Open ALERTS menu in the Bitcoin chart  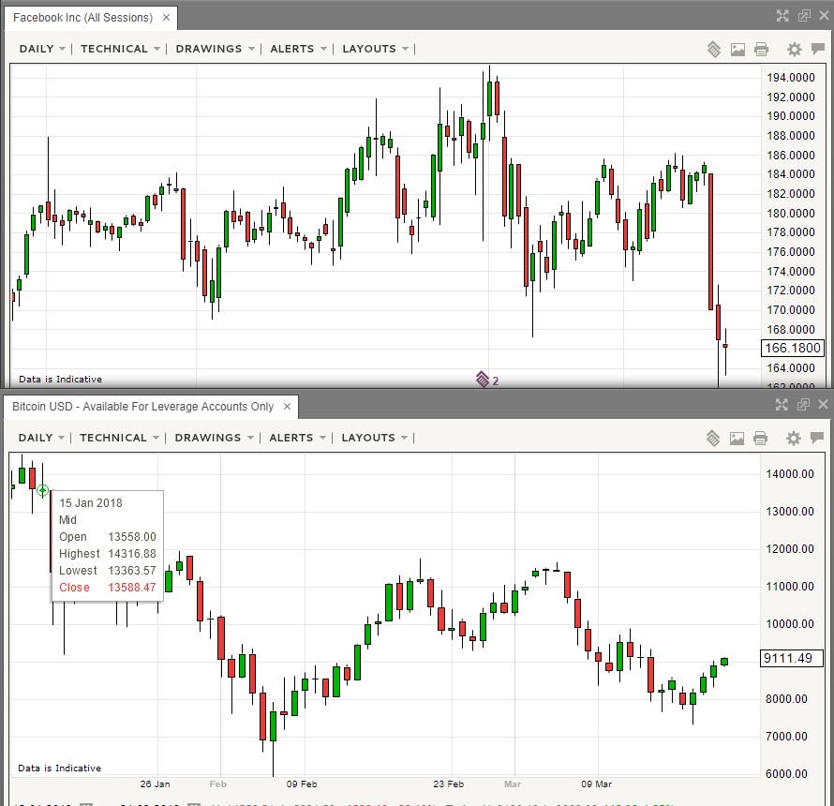point(297,438)
